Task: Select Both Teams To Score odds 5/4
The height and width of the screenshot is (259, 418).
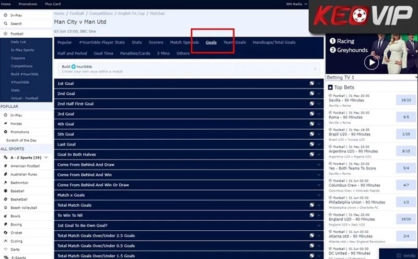Action: coord(406,168)
